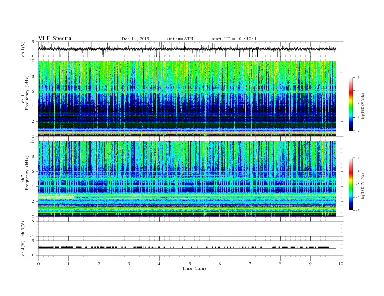Click the ch.2 spectrogram color scale bar
The image size is (384, 296).
point(351,184)
